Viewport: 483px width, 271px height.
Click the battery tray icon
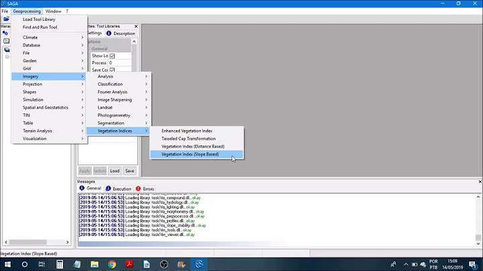click(415, 264)
